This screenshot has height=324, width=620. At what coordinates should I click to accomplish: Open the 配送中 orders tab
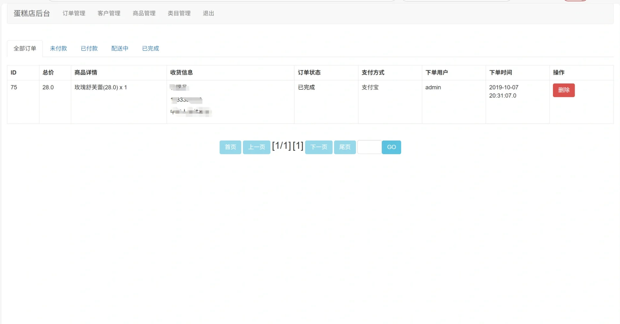[x=119, y=48]
